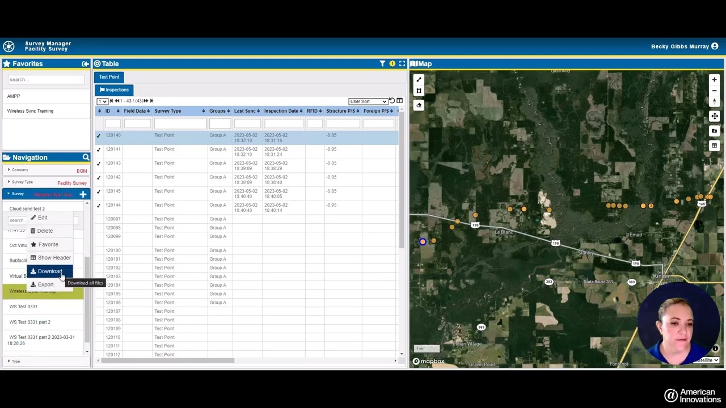Select the map polygon draw tool
Viewport: 726px width, 408px height.
click(419, 91)
